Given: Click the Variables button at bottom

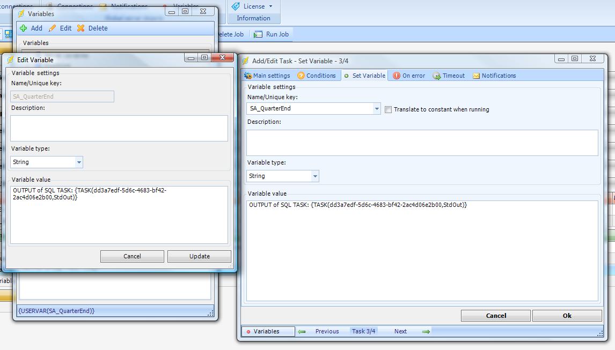Looking at the screenshot, I should pos(267,332).
